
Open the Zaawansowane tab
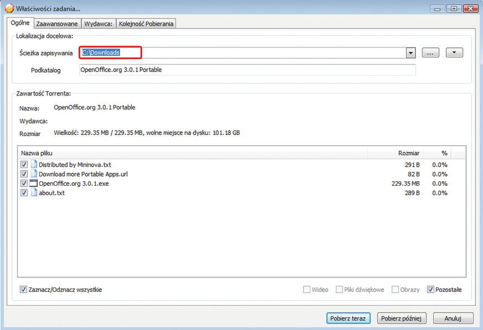tap(57, 24)
